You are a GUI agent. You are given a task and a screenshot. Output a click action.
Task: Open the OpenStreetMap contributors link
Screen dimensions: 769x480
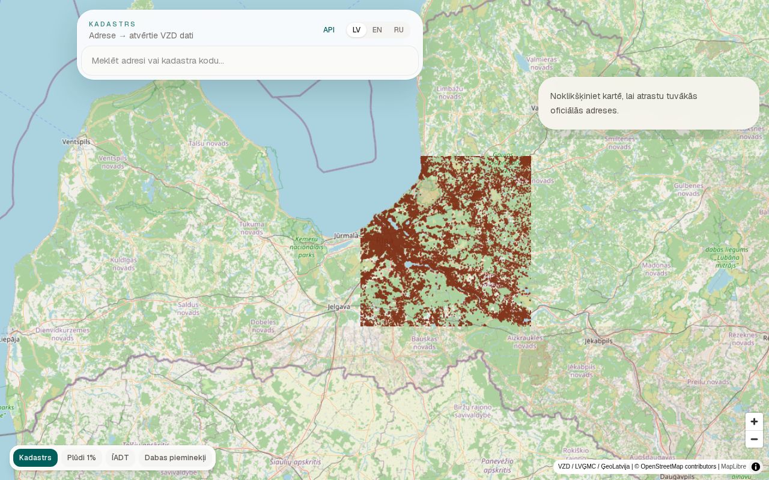[x=675, y=466]
